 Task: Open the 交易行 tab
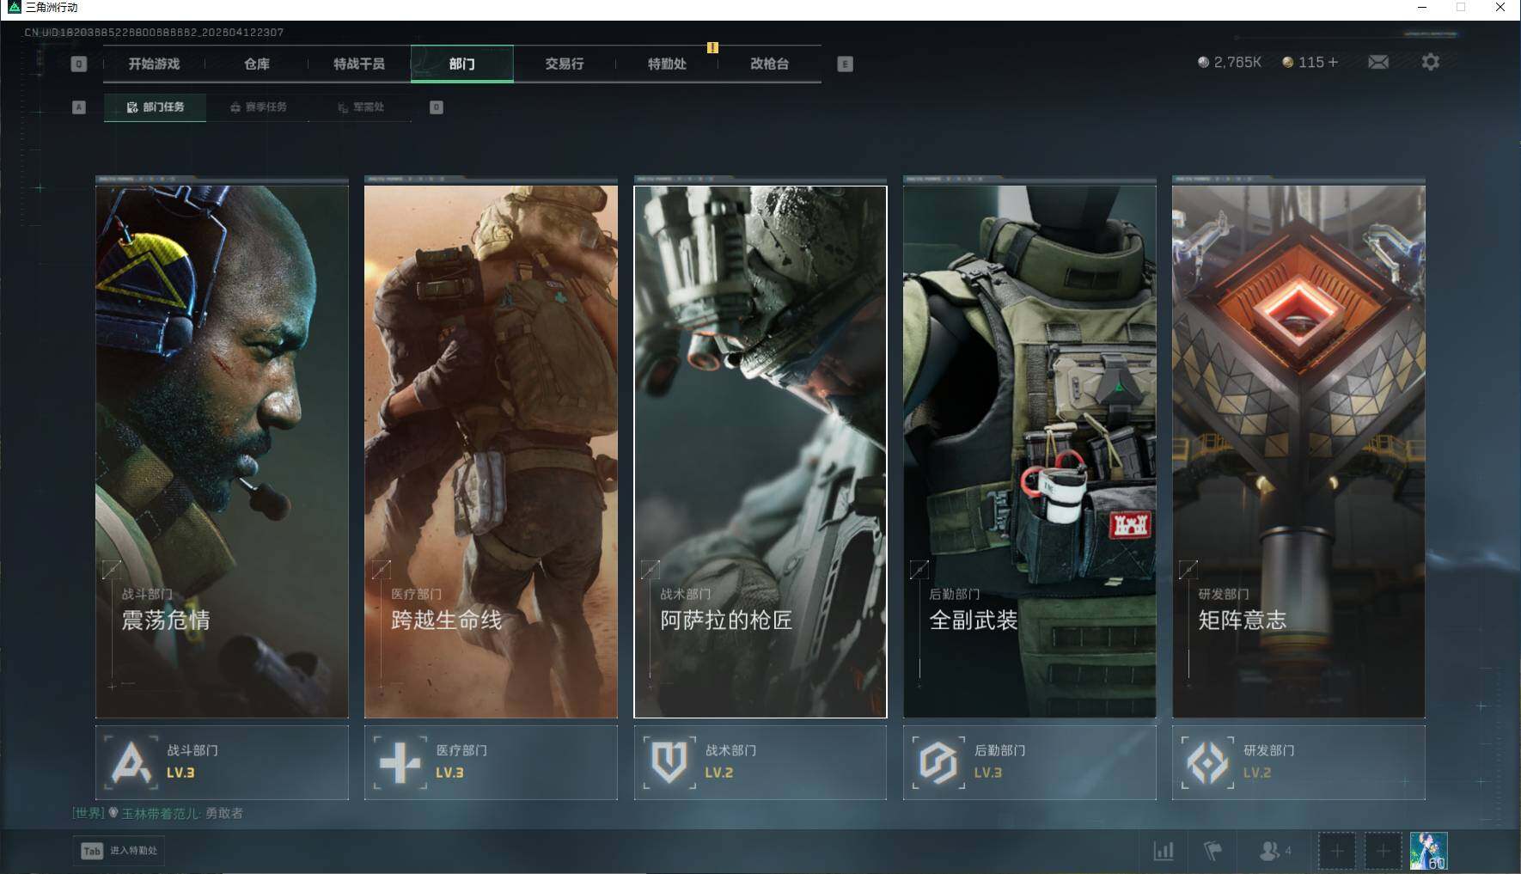tap(565, 64)
